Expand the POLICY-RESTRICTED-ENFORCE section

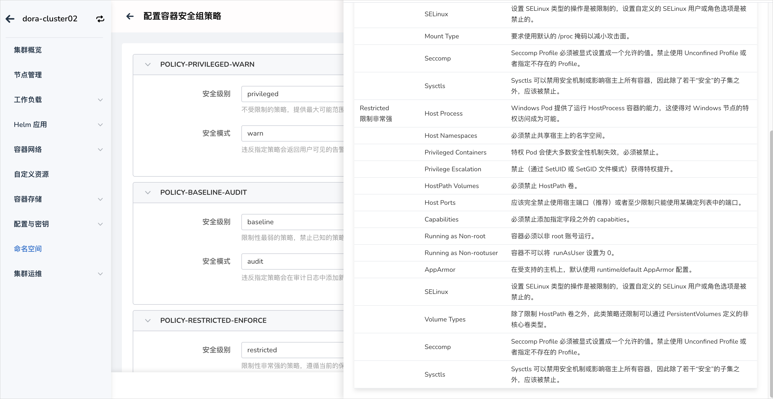click(147, 320)
